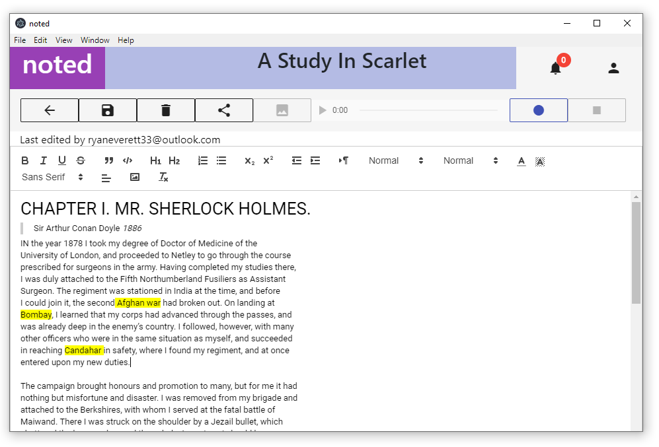Click the vertical scrollbar thumb
The image size is (659, 447).
click(636, 253)
